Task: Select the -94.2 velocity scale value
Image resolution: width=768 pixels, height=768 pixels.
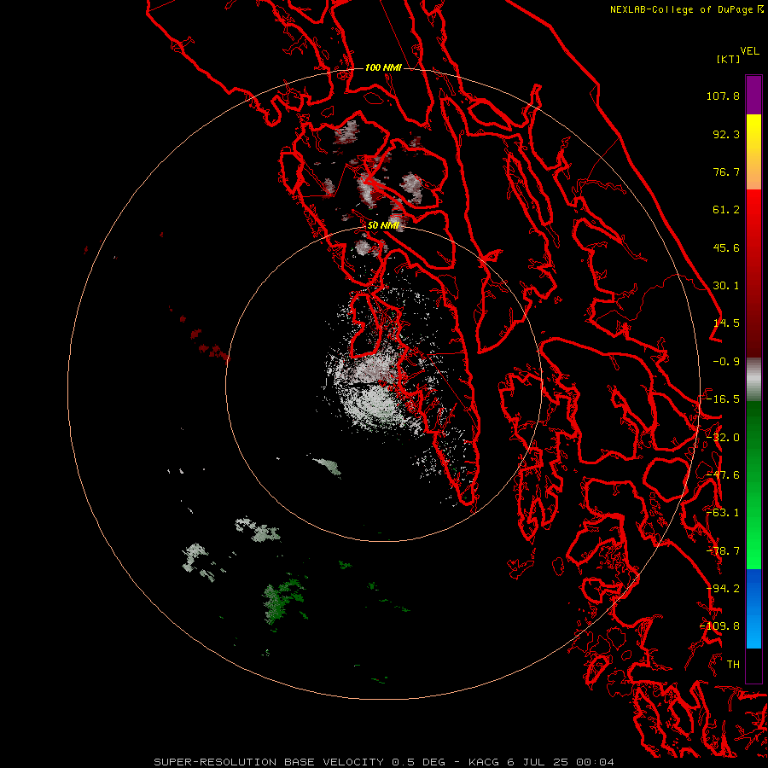Action: [723, 589]
